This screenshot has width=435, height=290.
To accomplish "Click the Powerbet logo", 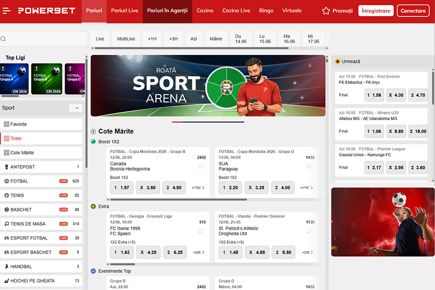I will coord(47,11).
